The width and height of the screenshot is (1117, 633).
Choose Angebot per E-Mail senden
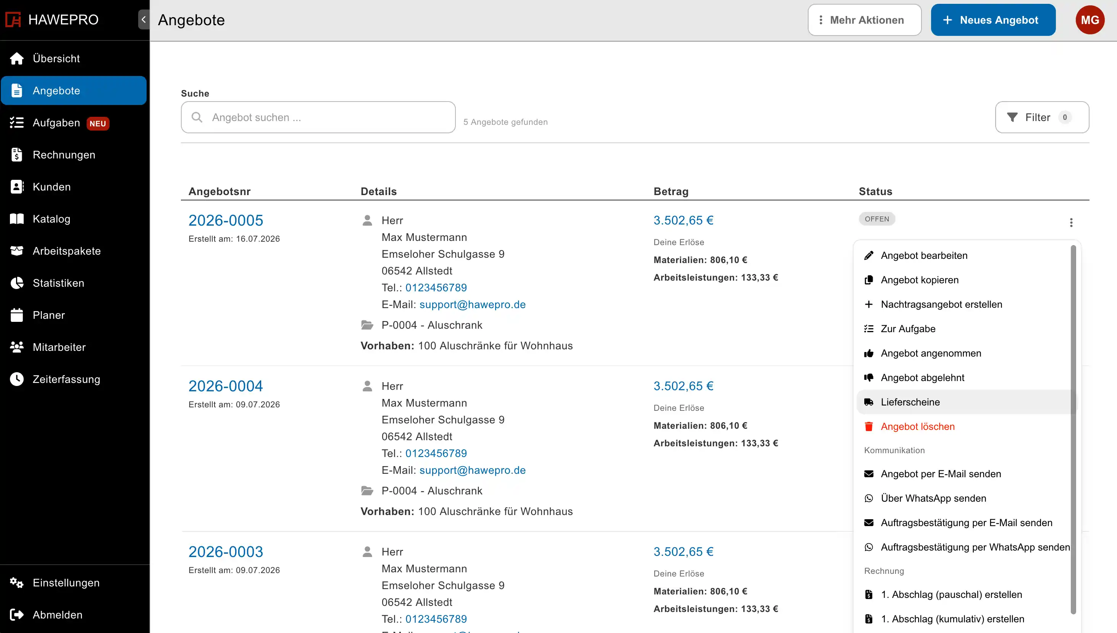tap(965, 474)
